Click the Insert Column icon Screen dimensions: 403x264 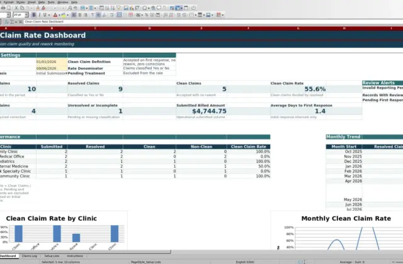point(91,8)
